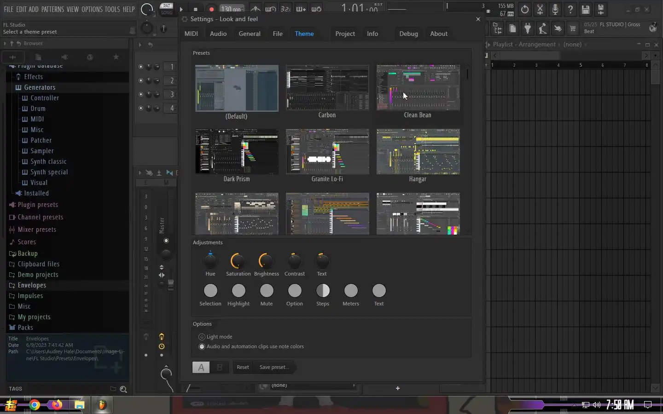Toggle the PAT/SONG mode switch

(x=167, y=9)
